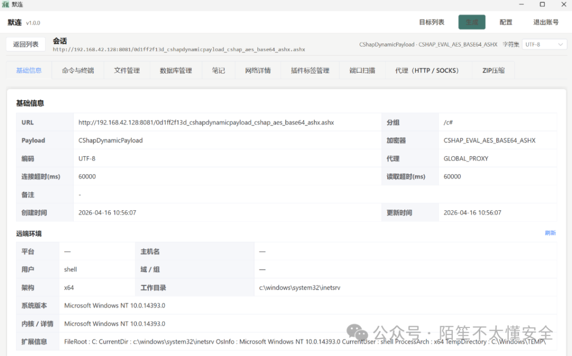Image resolution: width=572 pixels, height=356 pixels.
Task: Open the 端口扫描 tab
Action: point(362,70)
